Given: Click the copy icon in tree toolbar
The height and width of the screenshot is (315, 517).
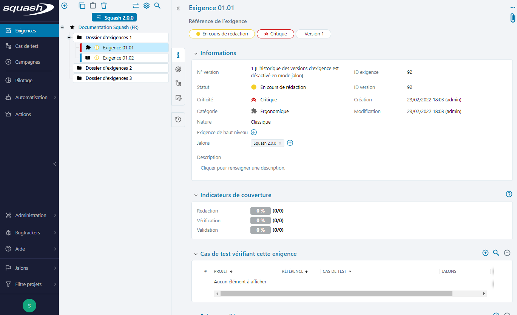Looking at the screenshot, I should pyautogui.click(x=82, y=6).
